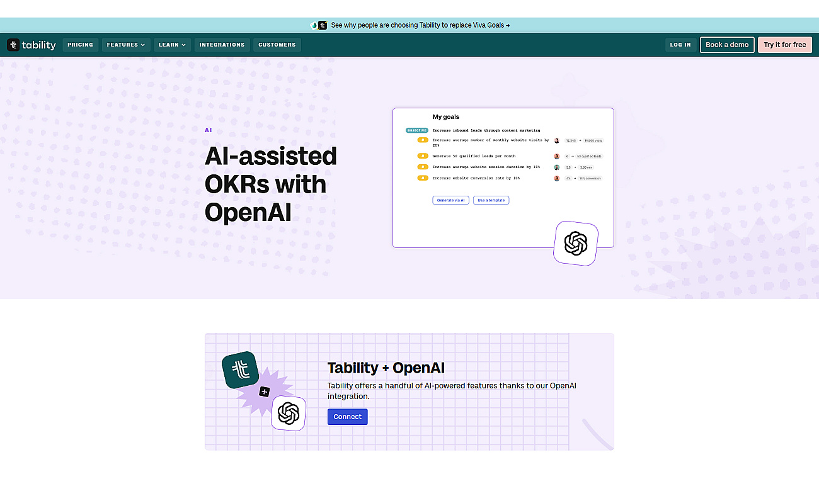Expand the Learn dropdown menu
This screenshot has width=819, height=496.
(x=173, y=45)
